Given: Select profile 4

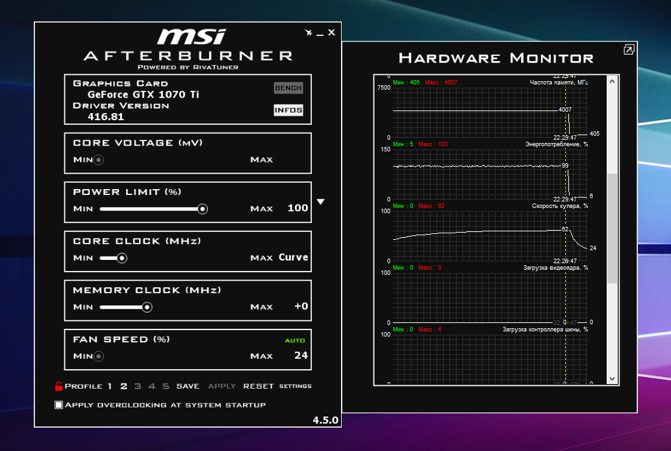Looking at the screenshot, I should tap(151, 386).
